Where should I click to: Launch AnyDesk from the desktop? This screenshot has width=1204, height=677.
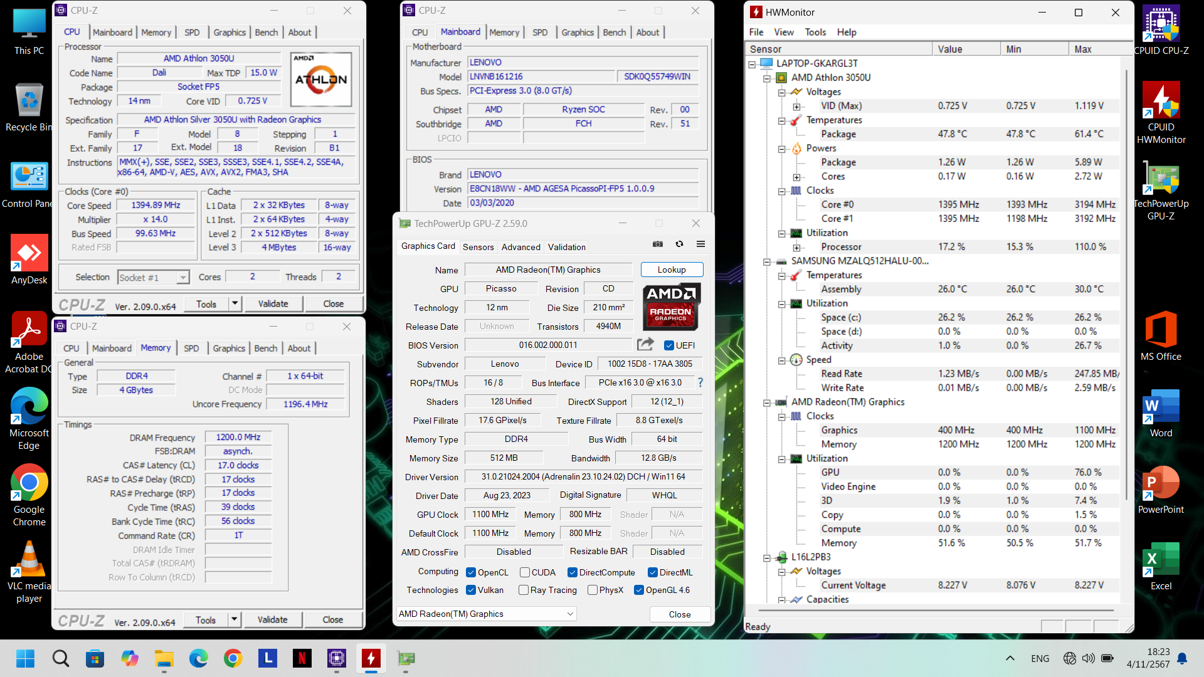coord(29,260)
